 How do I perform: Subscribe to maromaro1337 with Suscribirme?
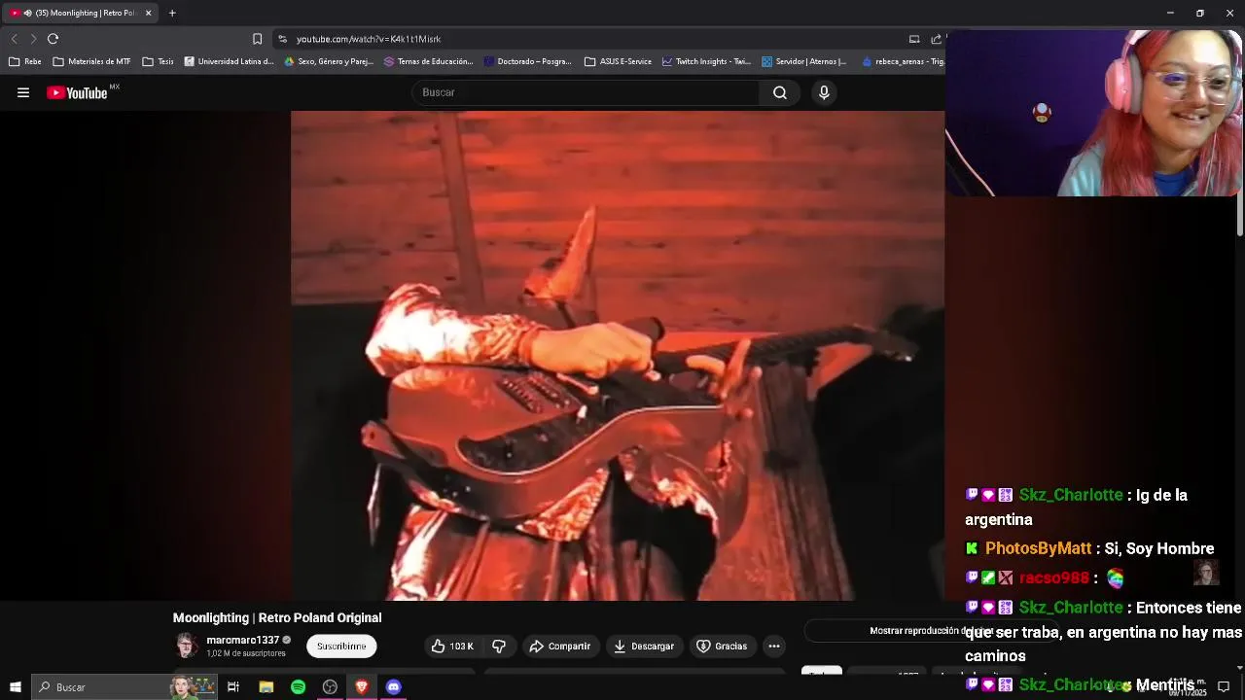tap(341, 646)
